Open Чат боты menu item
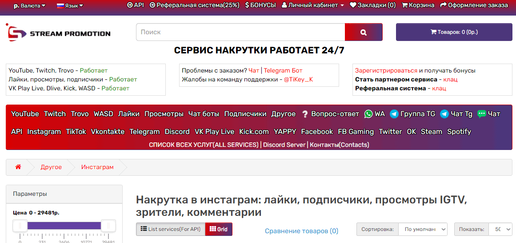The height and width of the screenshot is (243, 516). point(204,114)
